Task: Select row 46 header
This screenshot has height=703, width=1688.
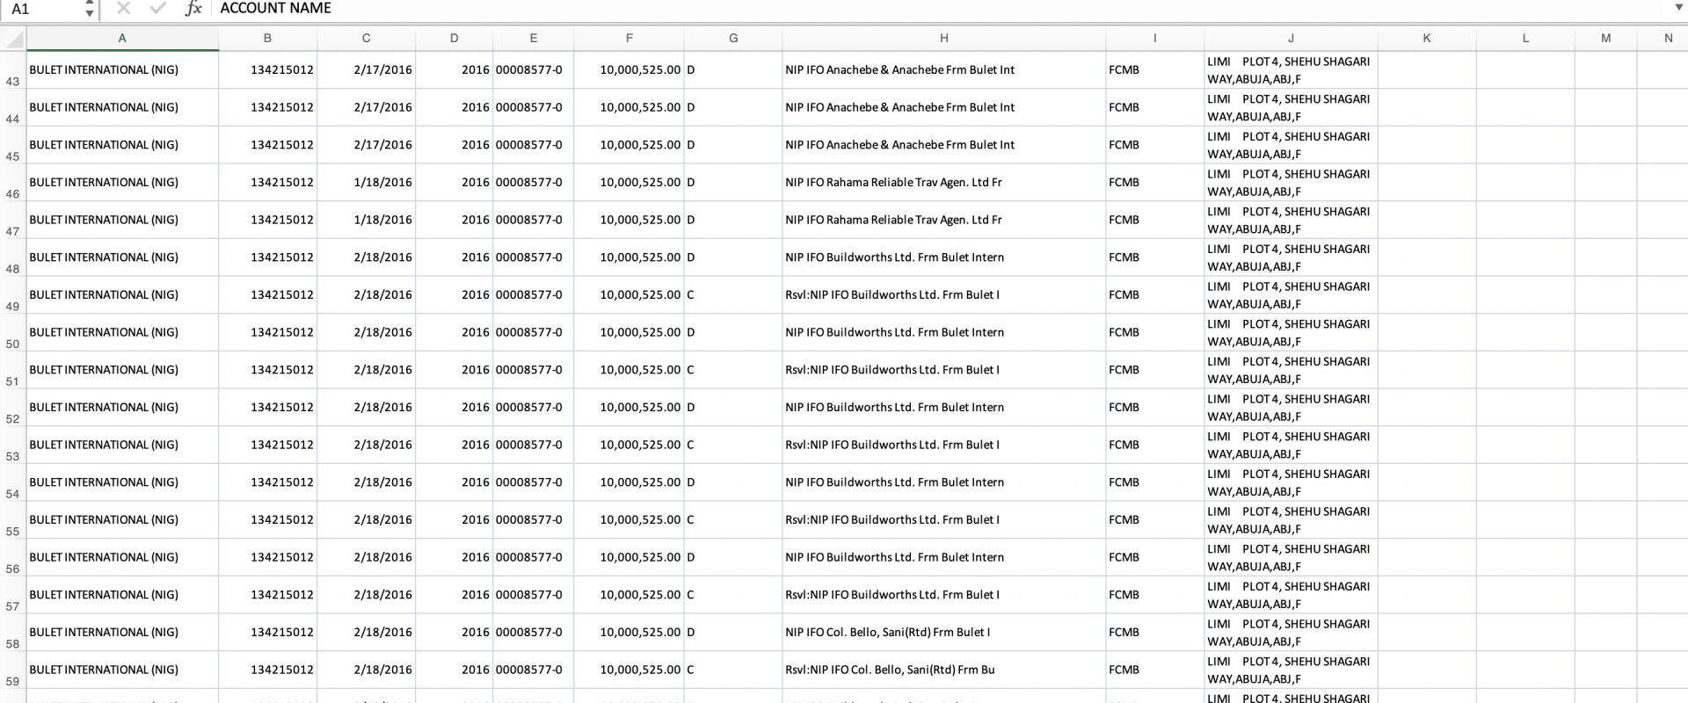Action: pyautogui.click(x=13, y=183)
